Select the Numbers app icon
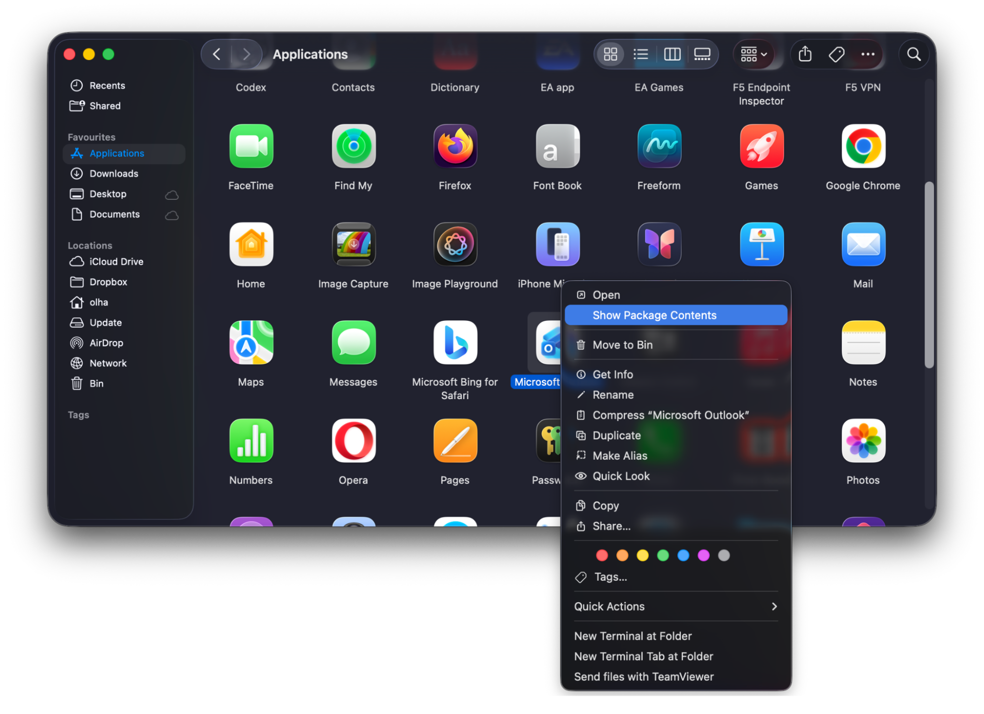 tap(251, 441)
